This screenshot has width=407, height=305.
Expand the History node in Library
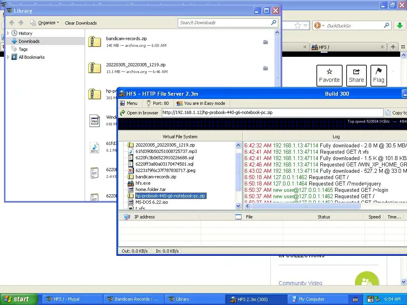(x=8, y=33)
